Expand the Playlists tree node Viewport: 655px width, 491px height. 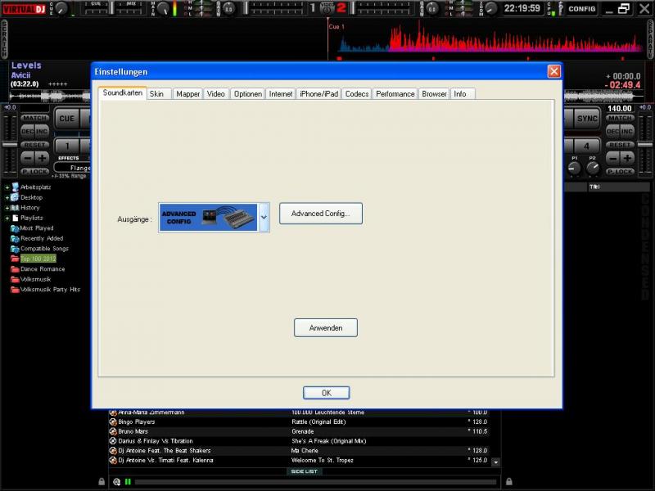(x=7, y=218)
